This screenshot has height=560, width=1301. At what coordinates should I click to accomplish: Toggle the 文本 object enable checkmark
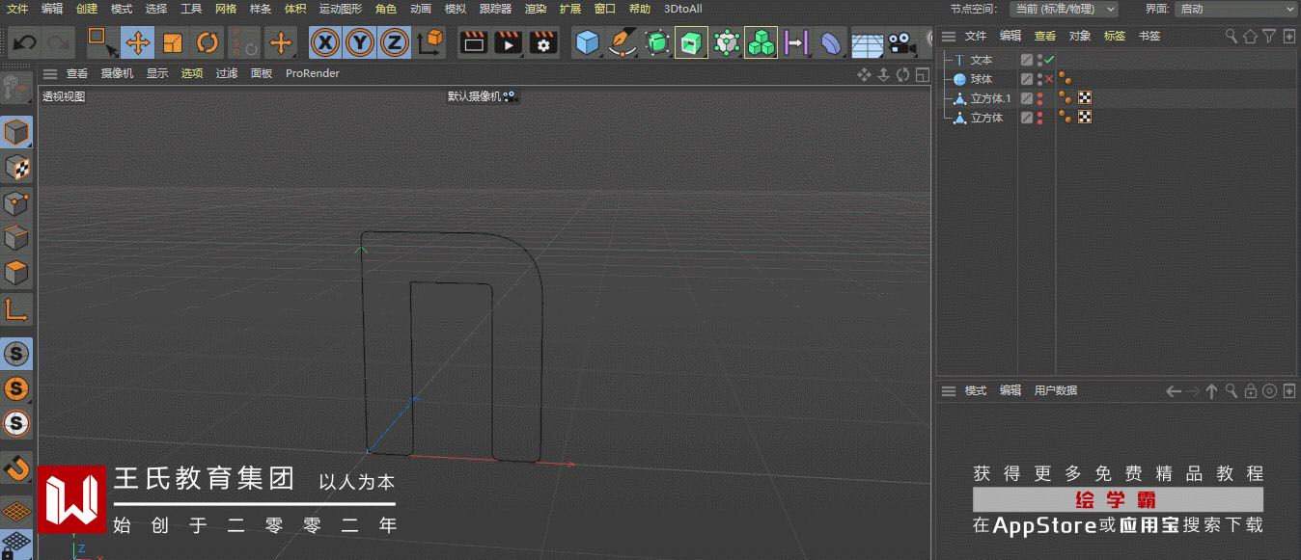(x=1049, y=60)
